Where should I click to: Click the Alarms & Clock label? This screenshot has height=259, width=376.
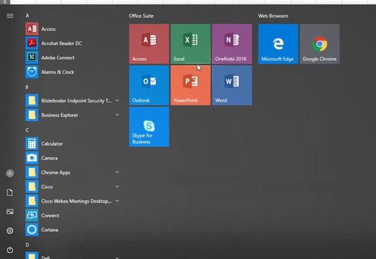pos(58,72)
